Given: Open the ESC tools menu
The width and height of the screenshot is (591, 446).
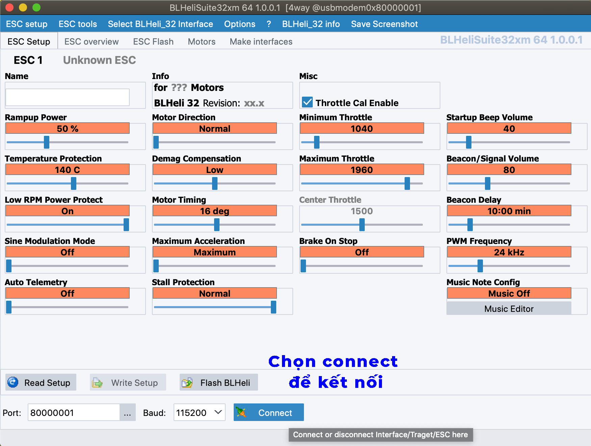Looking at the screenshot, I should pos(78,24).
